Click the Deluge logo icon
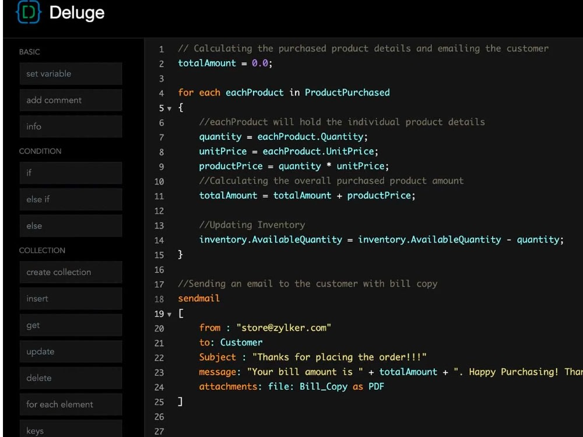 tap(27, 13)
